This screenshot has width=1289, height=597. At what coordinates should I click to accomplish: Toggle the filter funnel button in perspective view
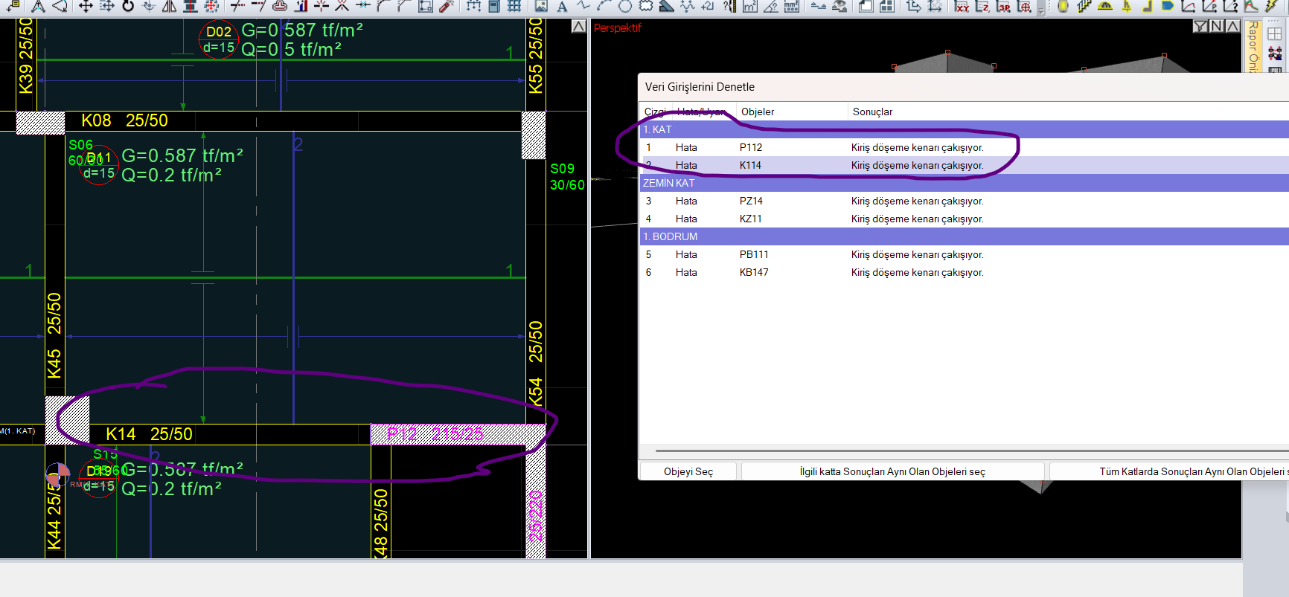click(x=1200, y=26)
